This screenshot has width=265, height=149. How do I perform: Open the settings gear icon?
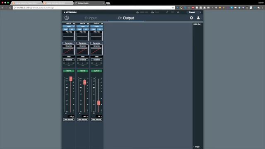[191, 18]
